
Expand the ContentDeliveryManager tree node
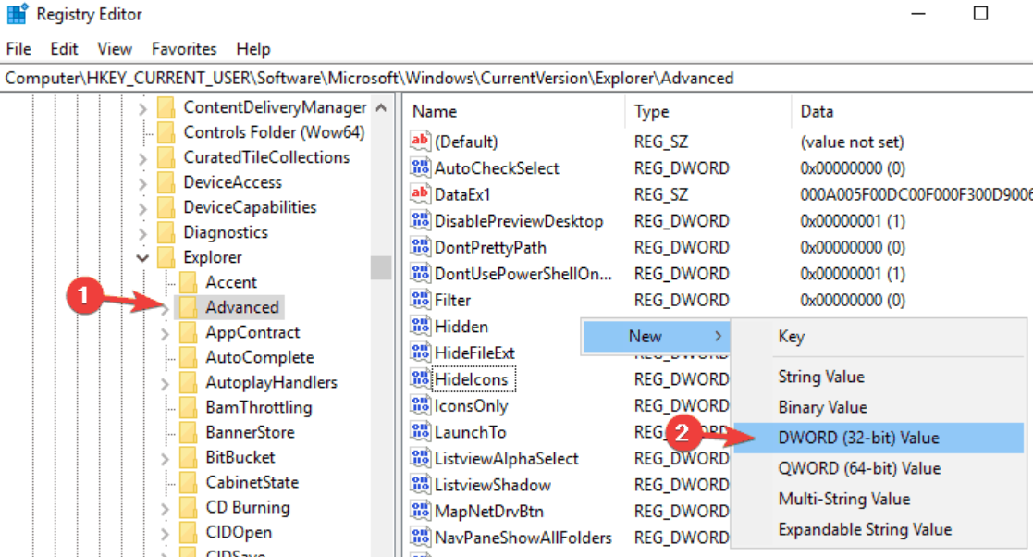click(x=143, y=108)
